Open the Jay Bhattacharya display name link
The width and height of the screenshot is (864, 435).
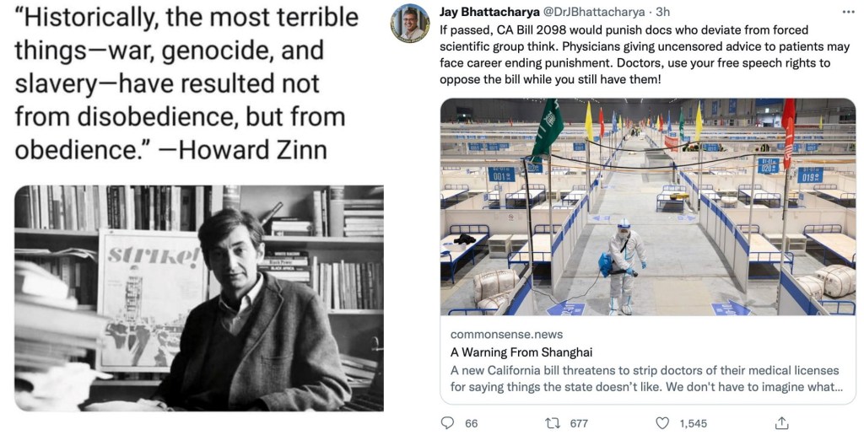point(483,11)
